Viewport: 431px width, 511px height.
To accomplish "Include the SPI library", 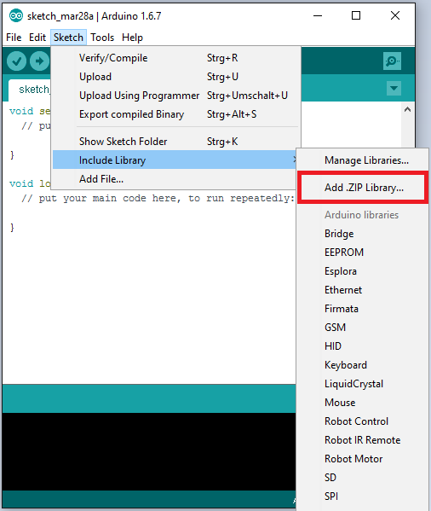I will coord(362,496).
